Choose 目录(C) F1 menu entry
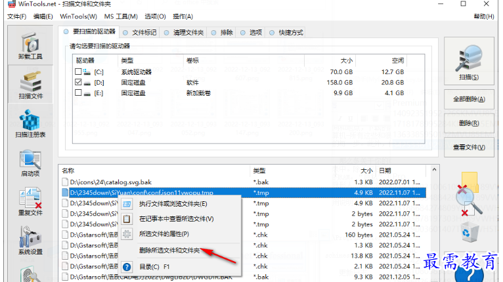 coord(180,267)
